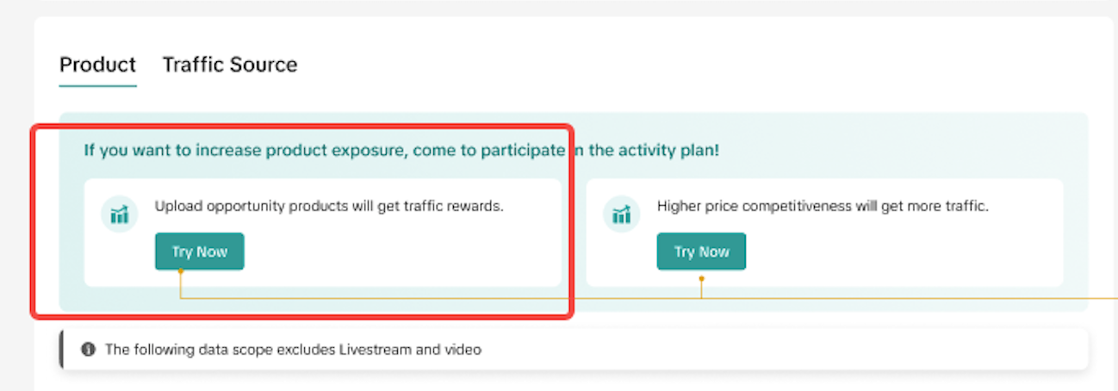The height and width of the screenshot is (391, 1118).
Task: Click orange dot below the left Try Now
Action: [180, 272]
